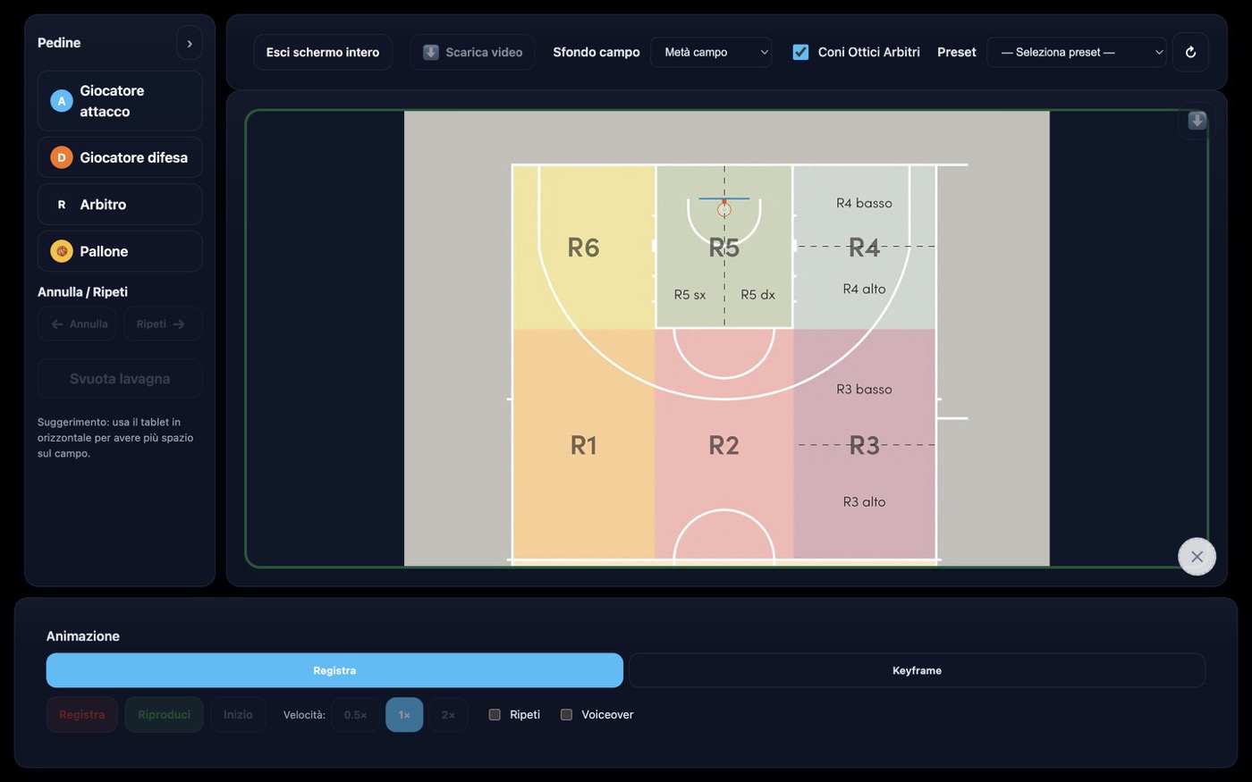Click the Annulla / Ripeti heading
The image size is (1252, 782).
tap(82, 292)
